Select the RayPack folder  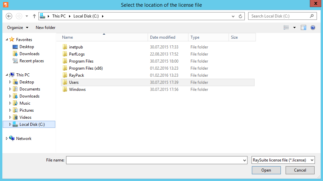pyautogui.click(x=76, y=75)
